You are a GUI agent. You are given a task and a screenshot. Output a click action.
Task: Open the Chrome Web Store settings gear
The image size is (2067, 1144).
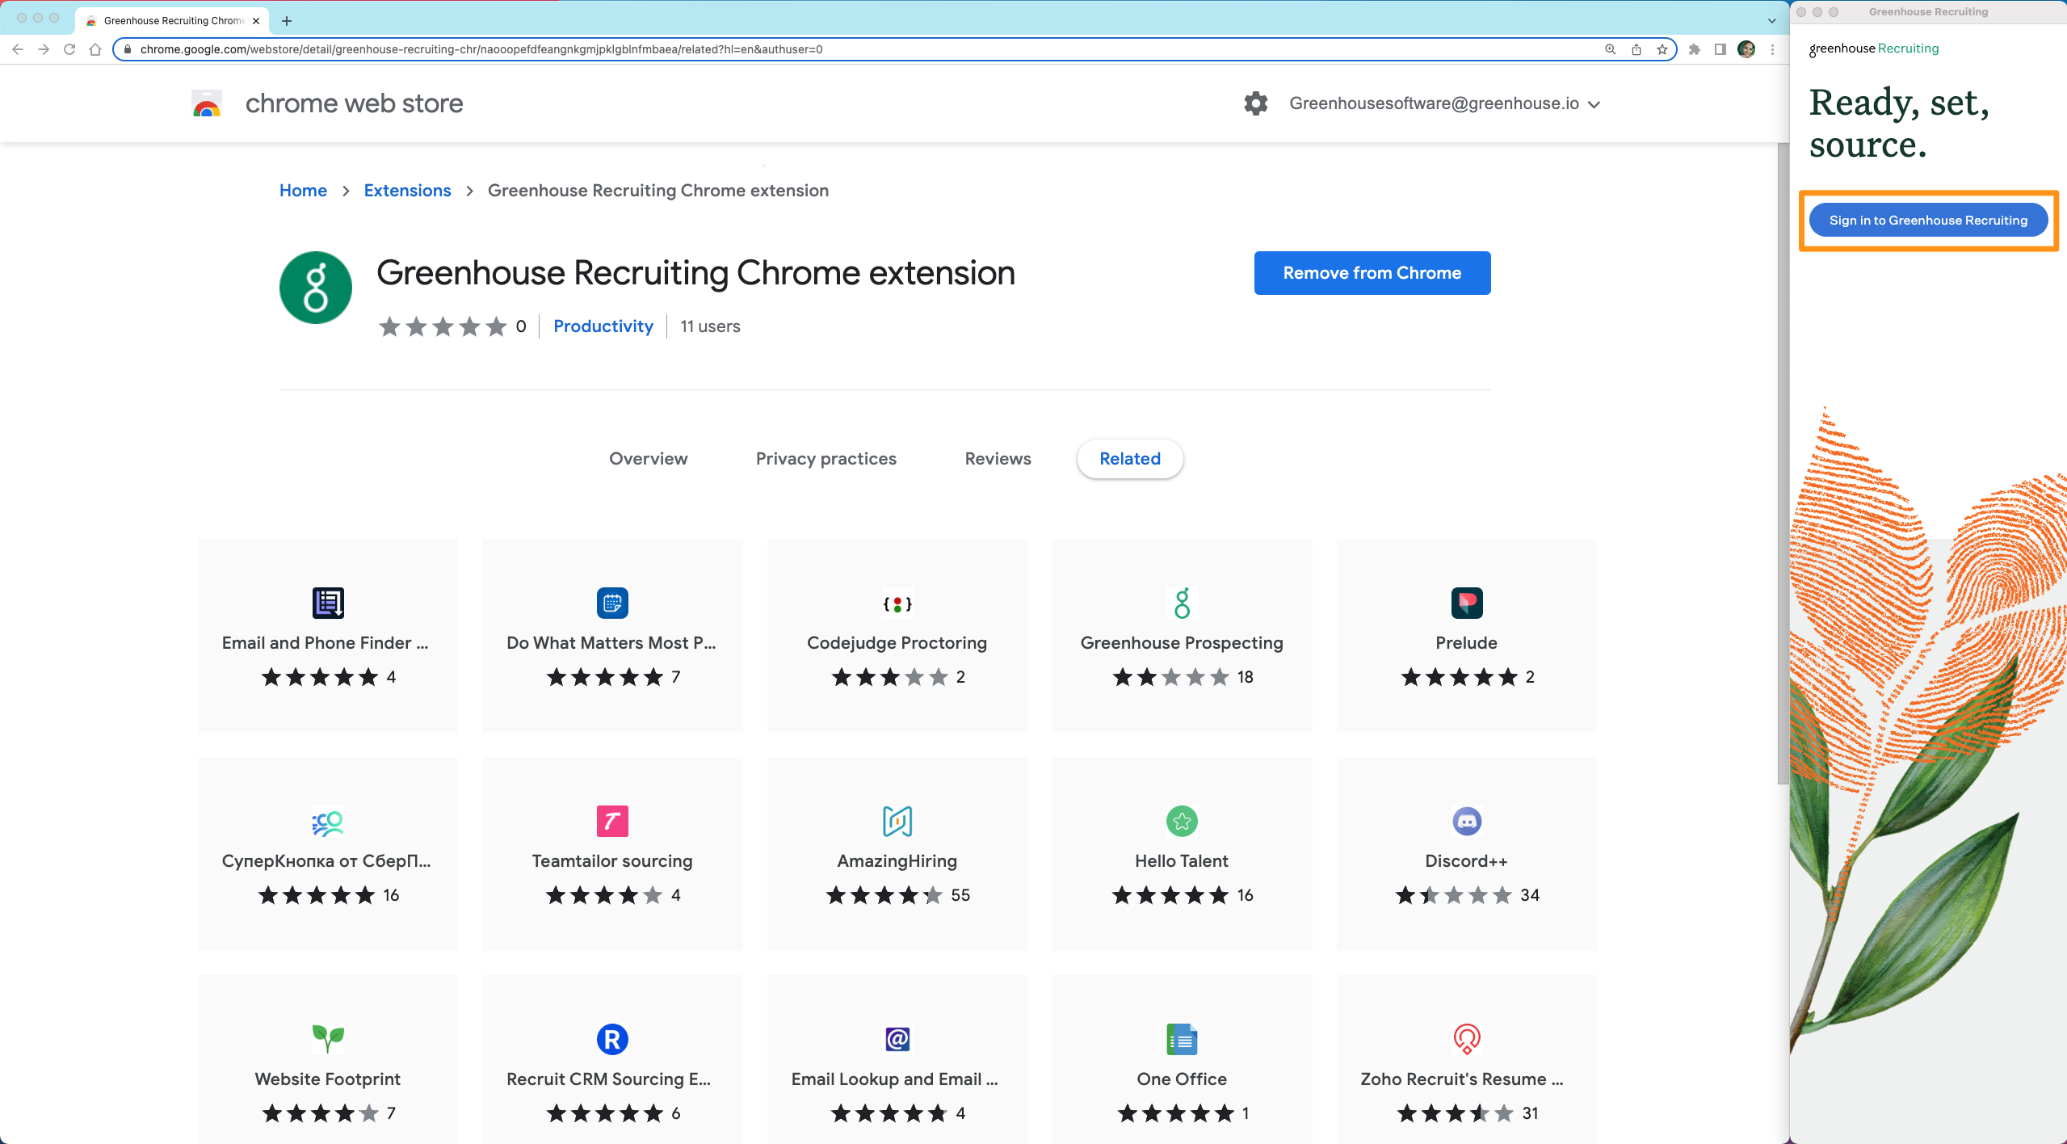tap(1254, 103)
